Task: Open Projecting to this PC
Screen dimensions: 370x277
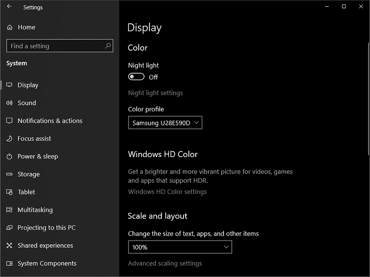Action: [x=9, y=228]
